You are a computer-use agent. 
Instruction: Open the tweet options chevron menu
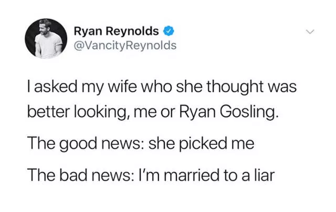point(310,32)
